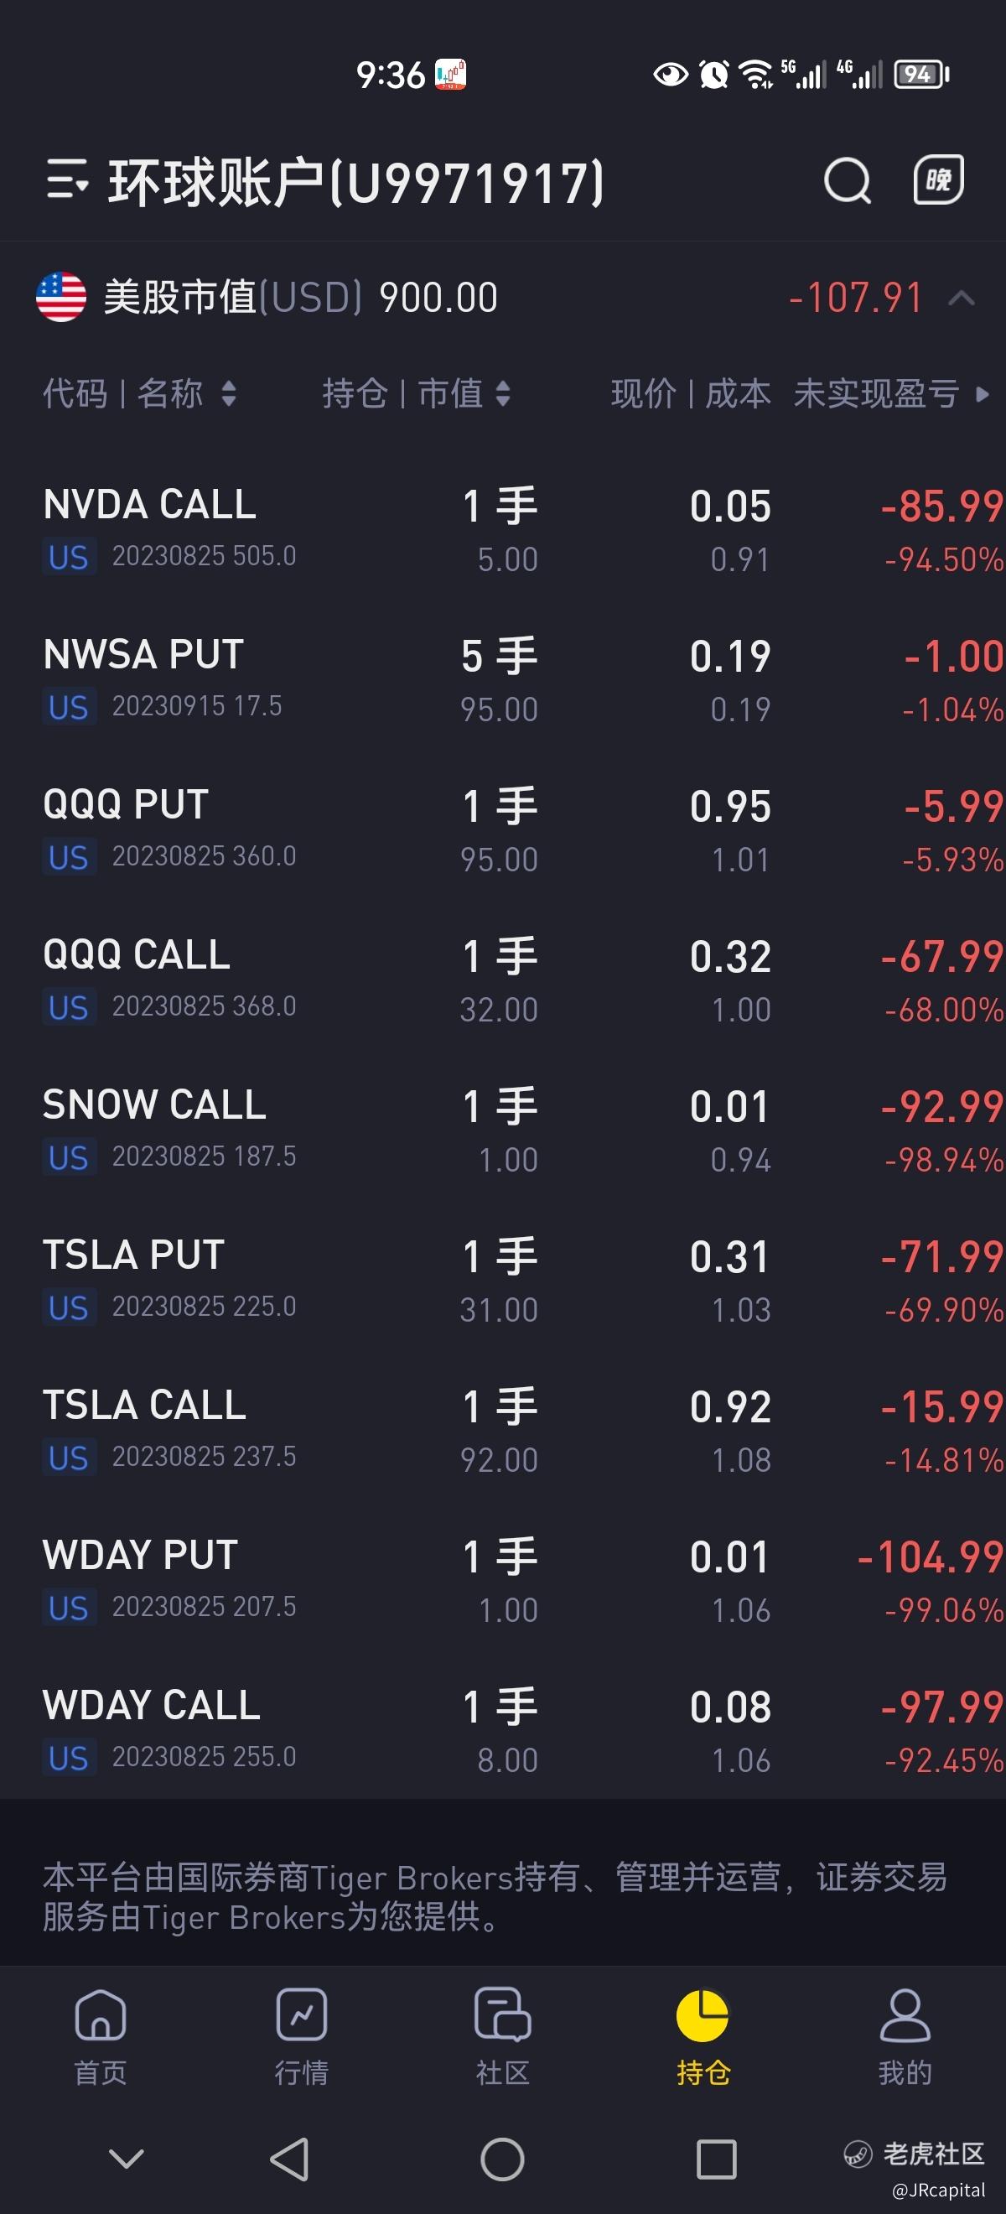
Task: Toggle the night mode 晚 icon
Action: (937, 179)
